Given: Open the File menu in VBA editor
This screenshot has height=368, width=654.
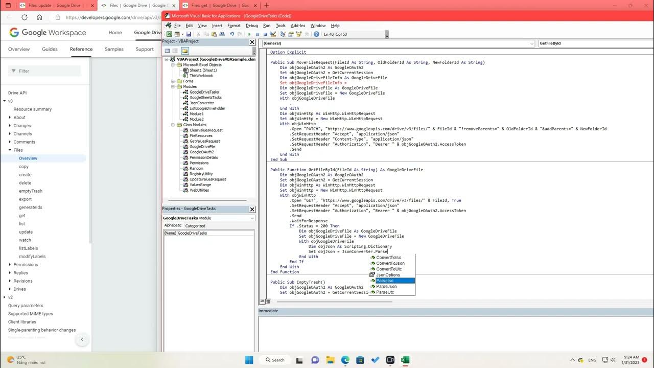Looking at the screenshot, I should click(177, 26).
